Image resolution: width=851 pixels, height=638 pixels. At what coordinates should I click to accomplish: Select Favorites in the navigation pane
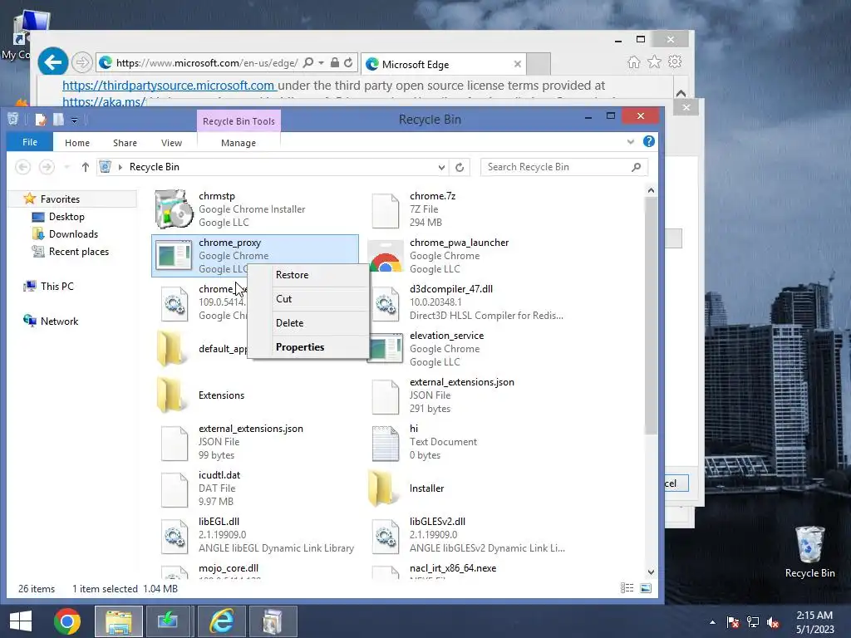[60, 199]
